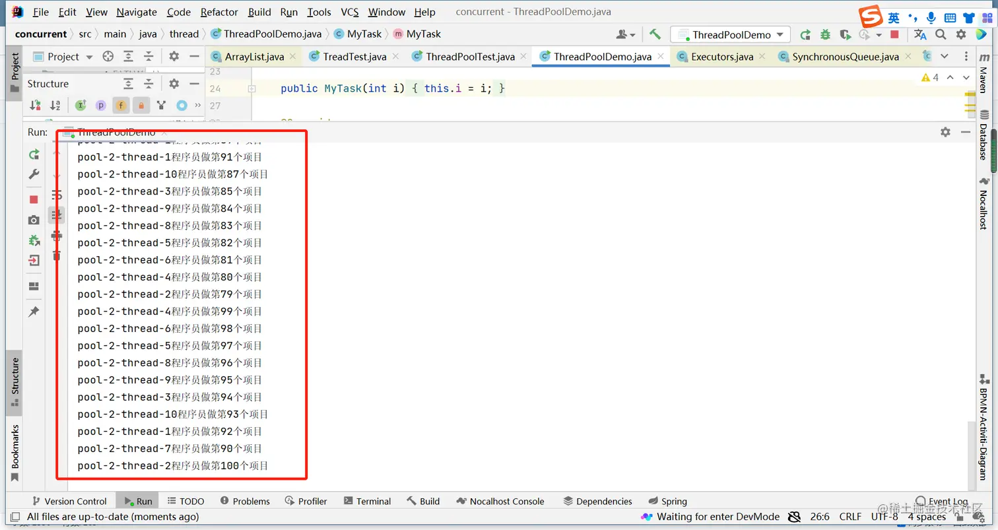This screenshot has width=998, height=530.
Task: Open the VCS menu
Action: [350, 12]
